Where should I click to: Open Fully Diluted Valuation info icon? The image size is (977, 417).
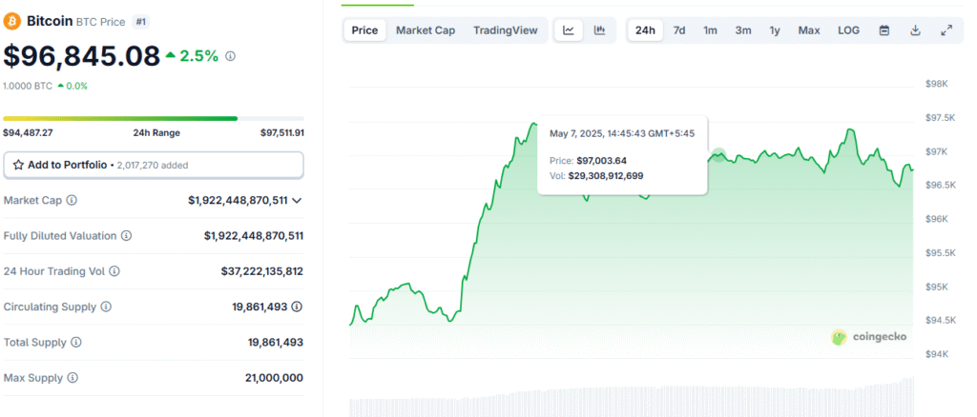pyautogui.click(x=127, y=235)
